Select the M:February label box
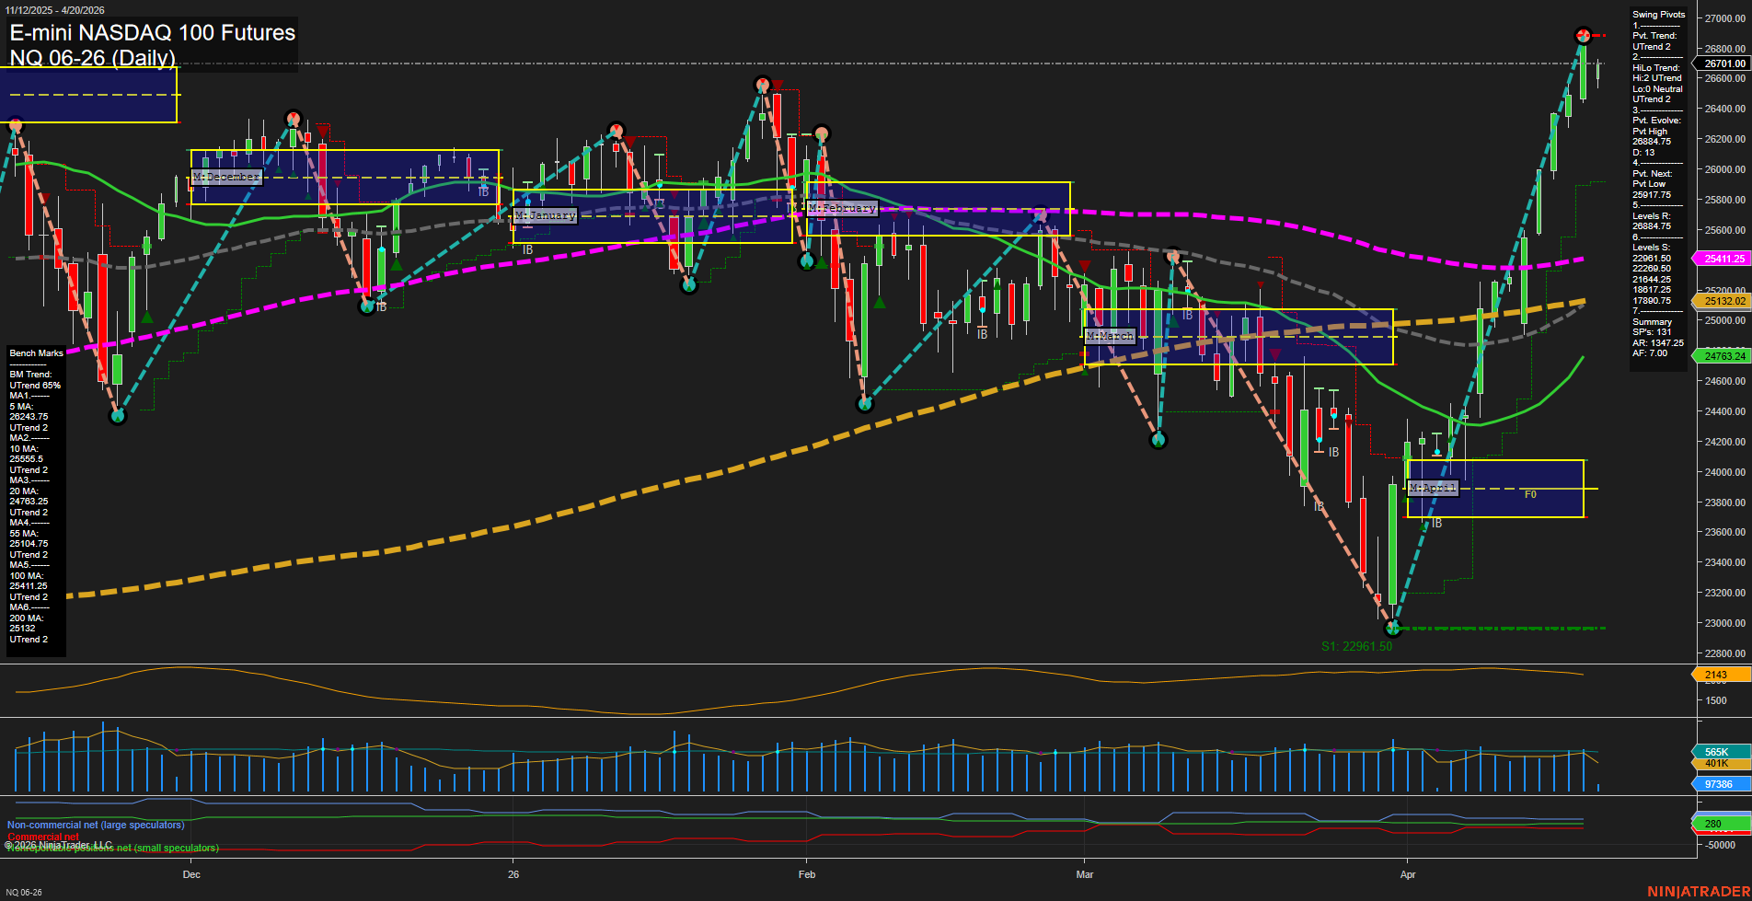This screenshot has height=901, width=1752. (841, 208)
